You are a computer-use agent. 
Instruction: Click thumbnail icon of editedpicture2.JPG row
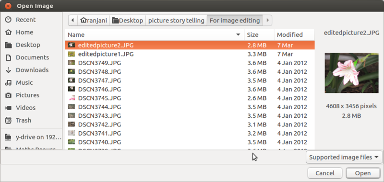[71, 45]
